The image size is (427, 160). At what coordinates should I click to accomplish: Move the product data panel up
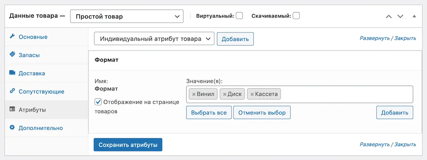[389, 16]
